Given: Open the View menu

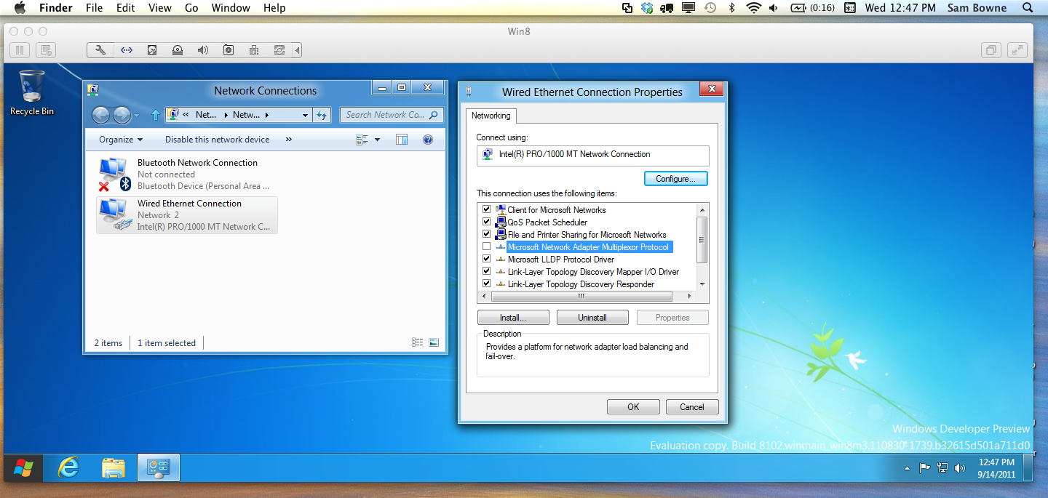Looking at the screenshot, I should click(159, 8).
